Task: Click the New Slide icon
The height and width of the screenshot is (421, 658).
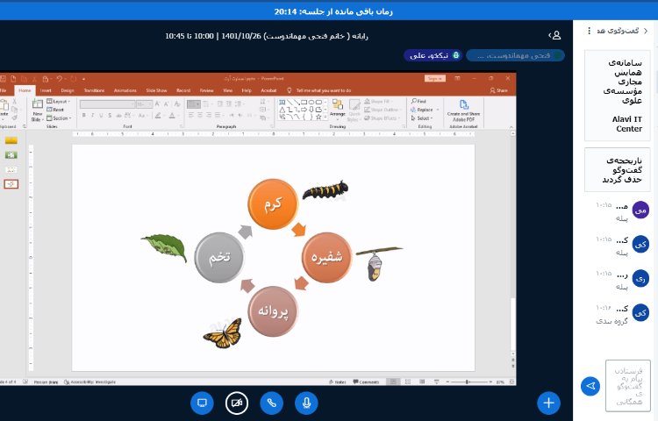Action: point(37,107)
